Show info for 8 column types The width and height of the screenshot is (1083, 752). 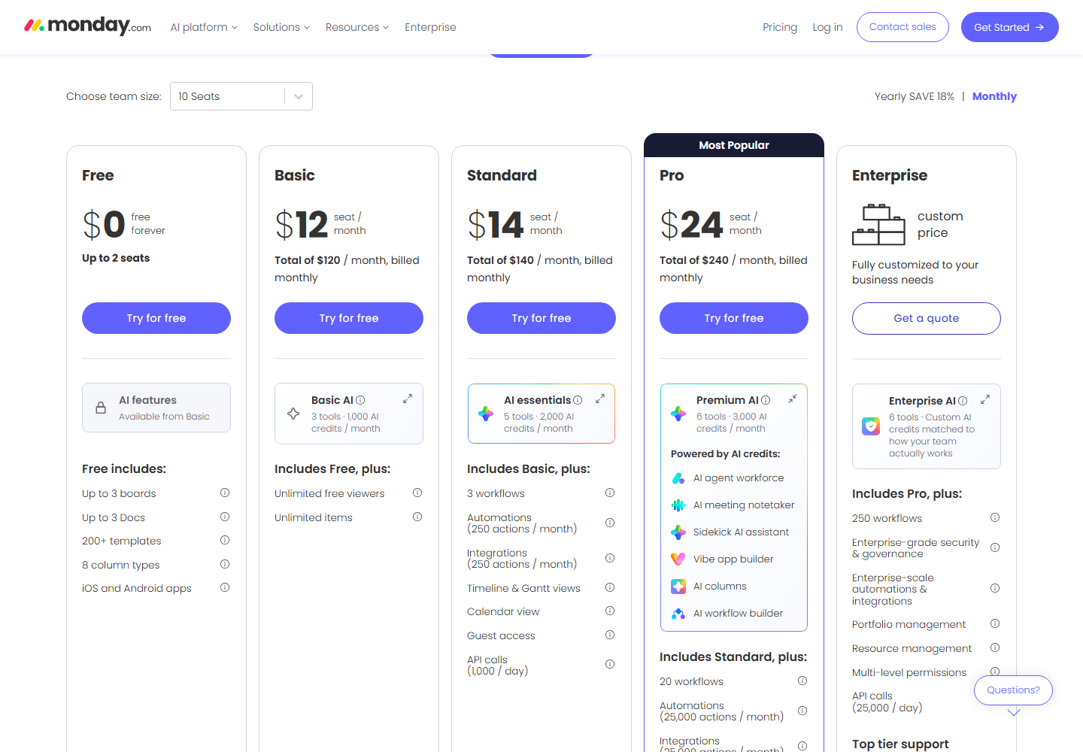click(x=225, y=565)
